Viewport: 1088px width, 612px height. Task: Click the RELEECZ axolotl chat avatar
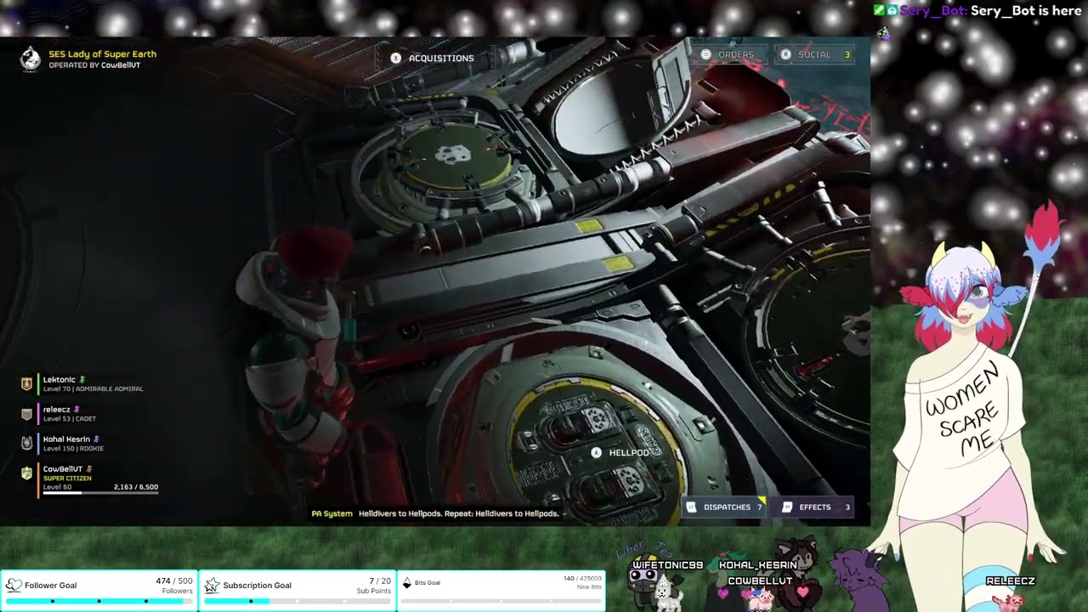point(1011,602)
